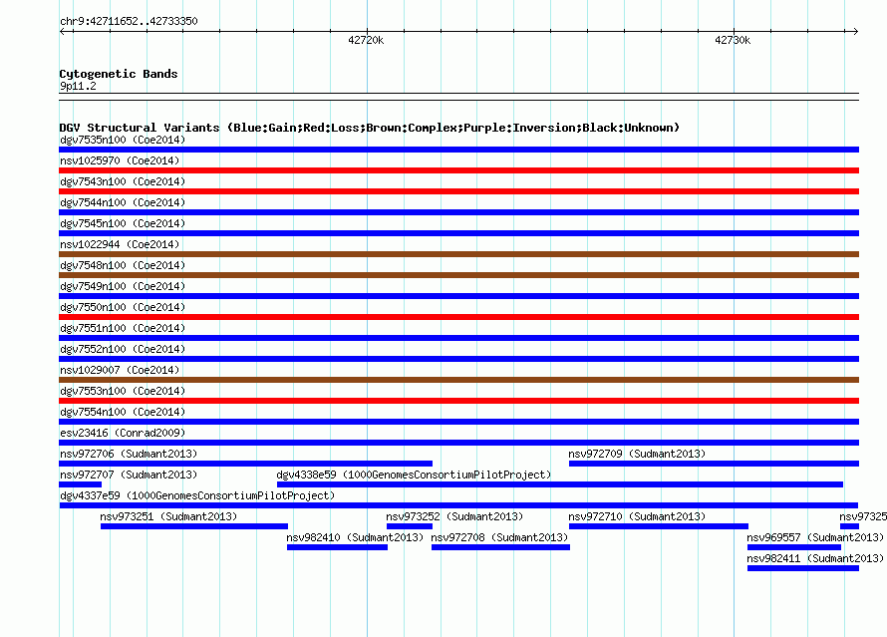Image resolution: width=887 pixels, height=637 pixels.
Task: Select the brown complex bar of nsv1022944
Action: tap(458, 254)
